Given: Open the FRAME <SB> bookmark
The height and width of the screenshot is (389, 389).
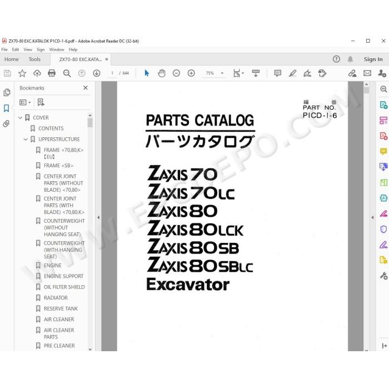Looking at the screenshot, I should pos(58,166).
